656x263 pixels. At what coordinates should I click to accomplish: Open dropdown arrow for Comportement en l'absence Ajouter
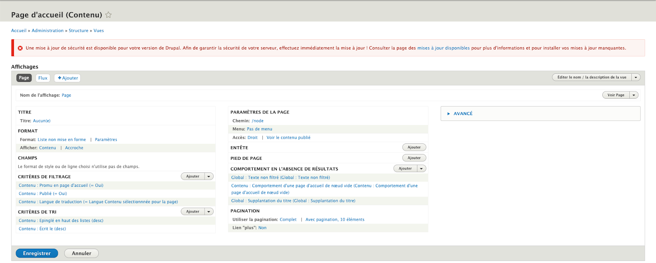click(421, 169)
